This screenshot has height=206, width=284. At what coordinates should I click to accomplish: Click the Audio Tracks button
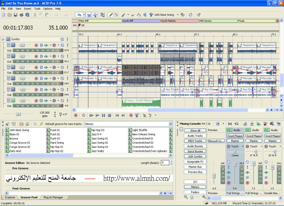click(195, 136)
